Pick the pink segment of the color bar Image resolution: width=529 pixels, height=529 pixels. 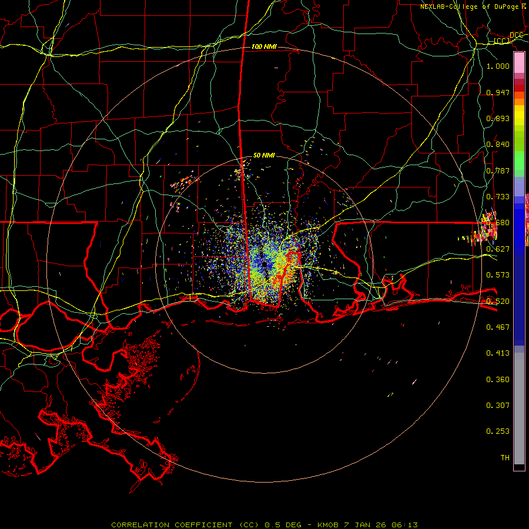(x=519, y=63)
